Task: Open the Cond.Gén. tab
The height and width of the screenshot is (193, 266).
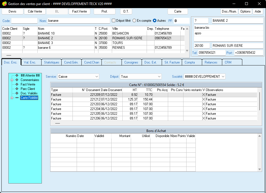Action: point(71,62)
